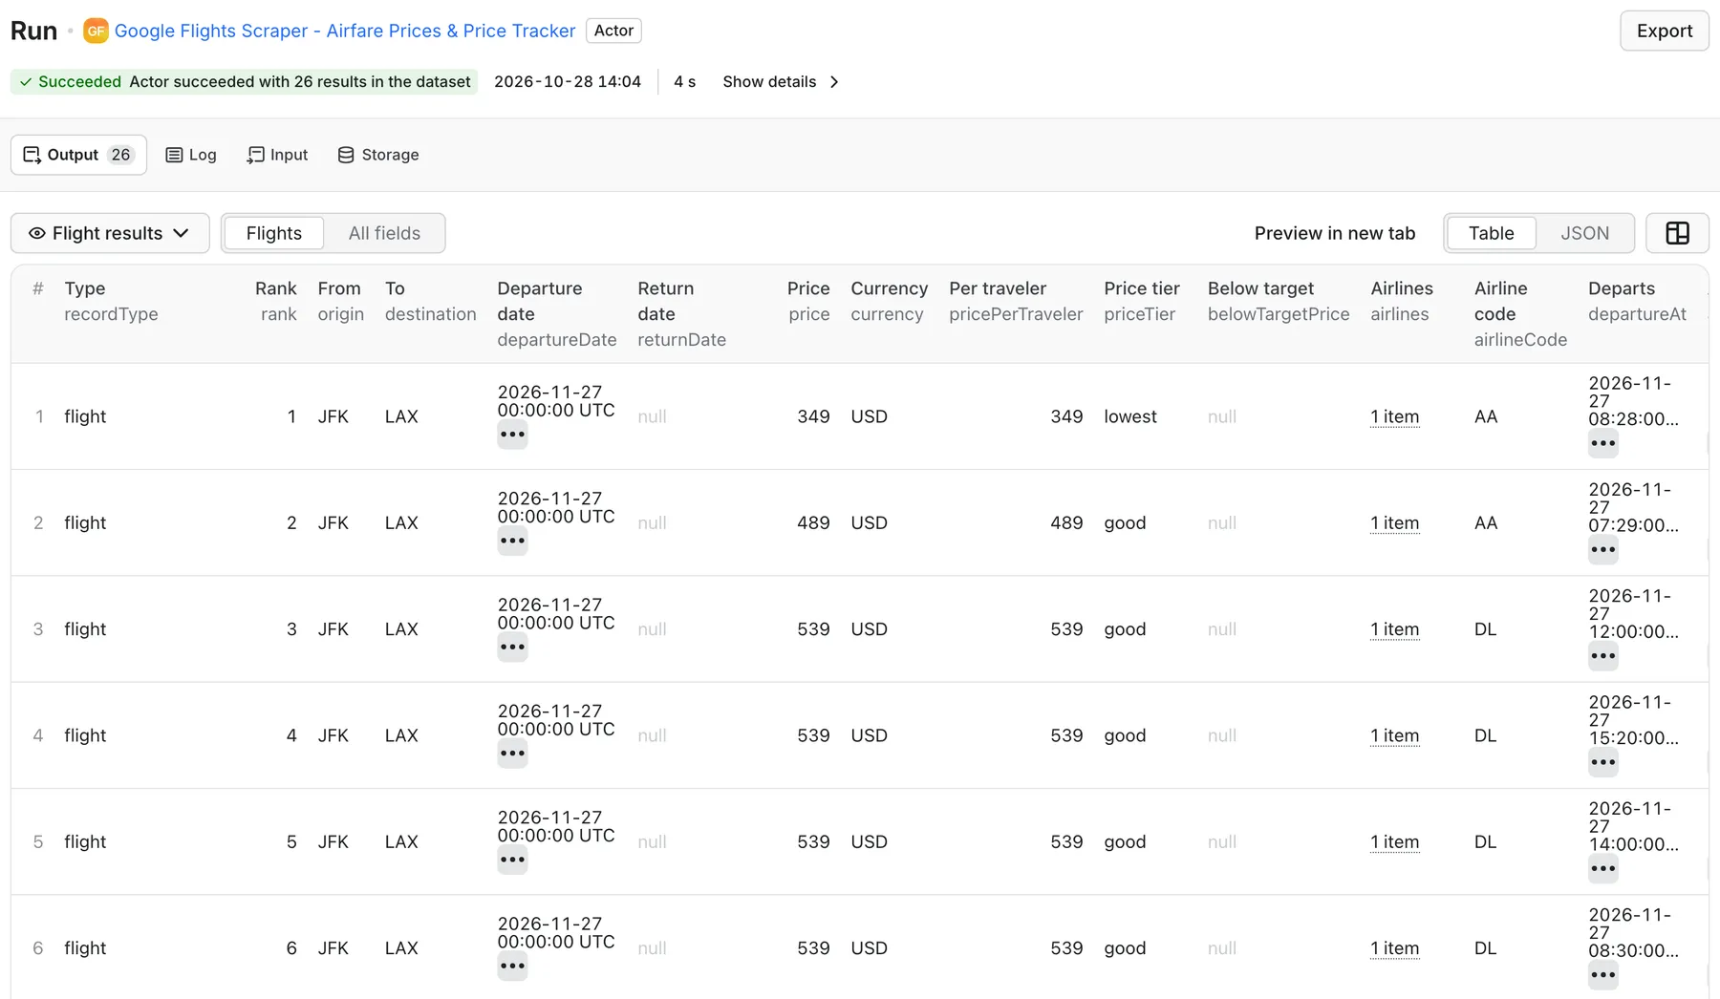Expand airlines 1 item in row 4
The width and height of the screenshot is (1720, 999).
[1394, 735]
